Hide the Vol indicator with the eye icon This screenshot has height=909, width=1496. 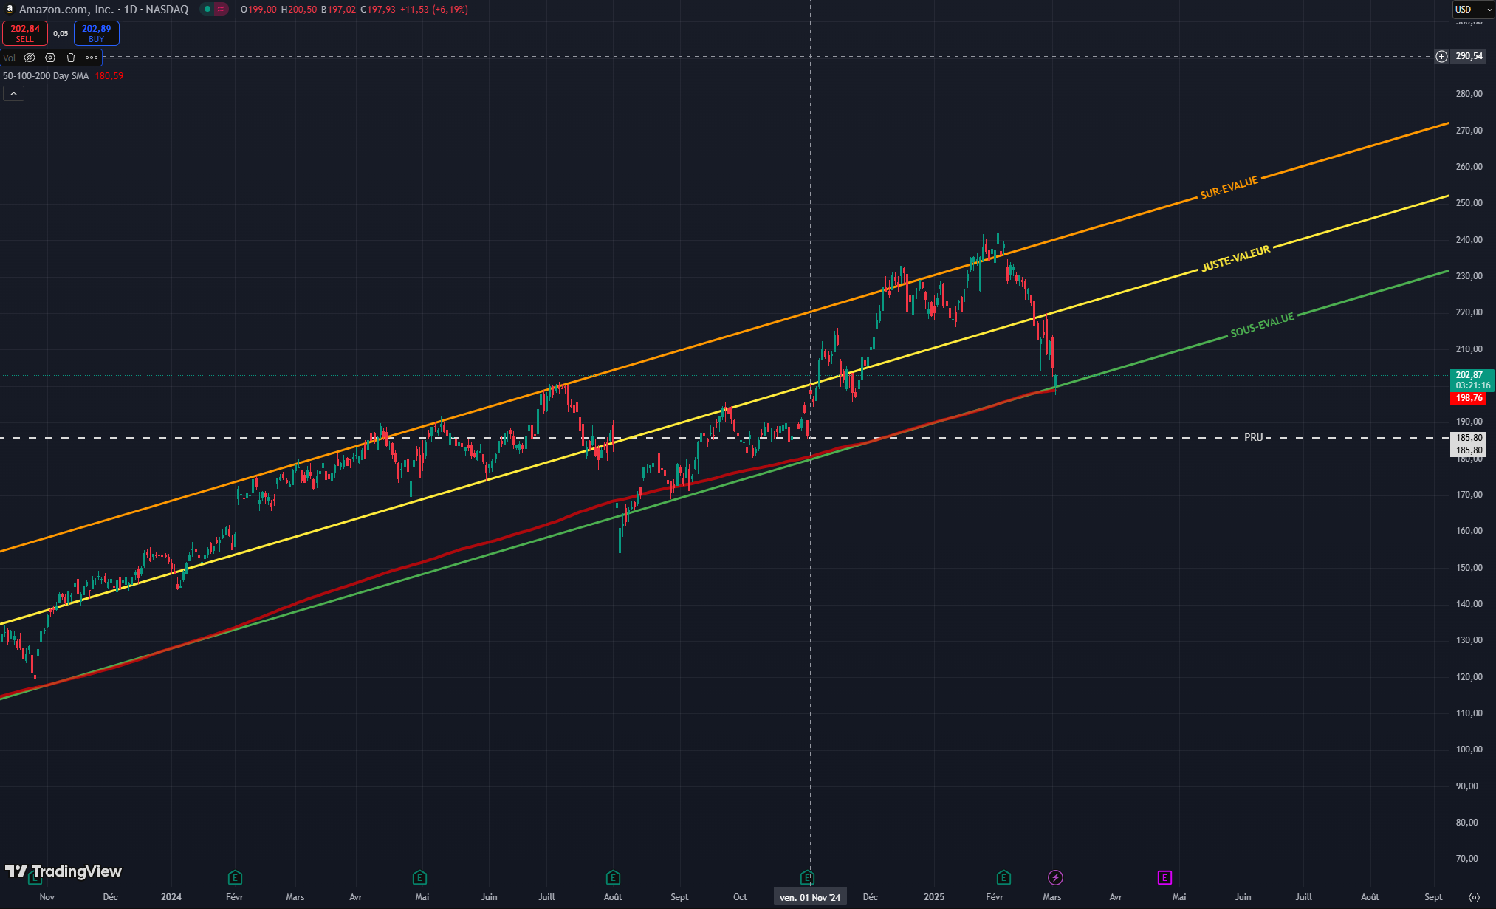(x=30, y=58)
